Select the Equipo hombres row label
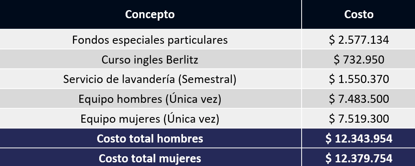The height and width of the screenshot is (166, 415). tap(150, 99)
